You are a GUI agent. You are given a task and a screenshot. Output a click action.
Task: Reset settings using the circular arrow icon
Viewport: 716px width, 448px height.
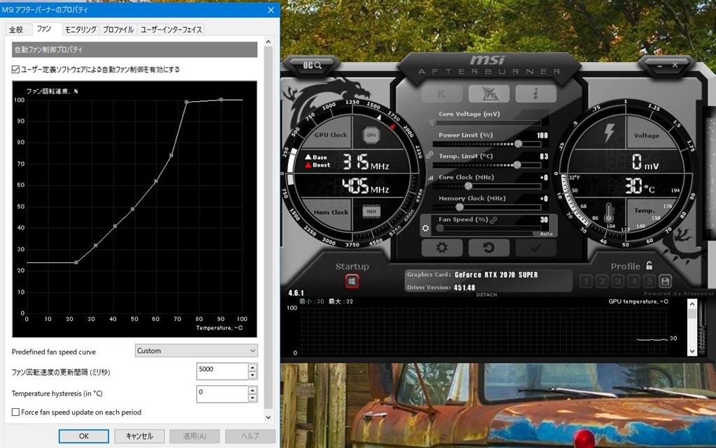click(489, 248)
